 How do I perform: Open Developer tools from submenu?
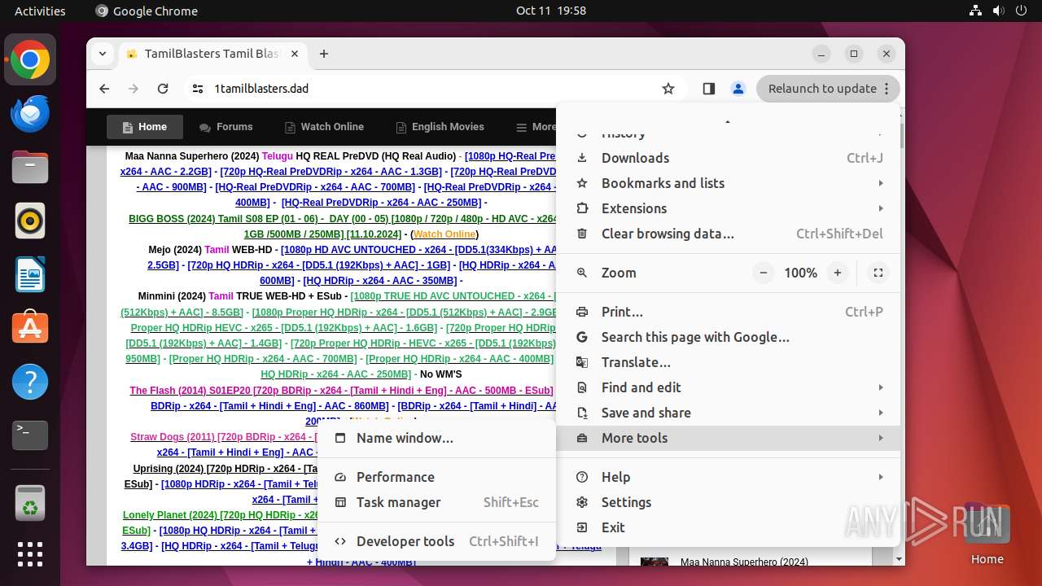436,541
